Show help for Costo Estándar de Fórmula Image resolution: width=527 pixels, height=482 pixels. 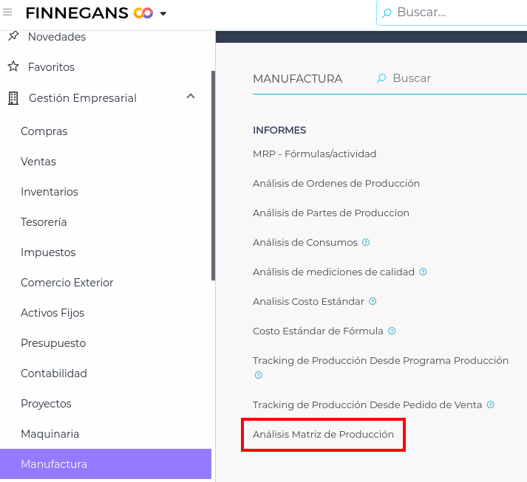392,331
